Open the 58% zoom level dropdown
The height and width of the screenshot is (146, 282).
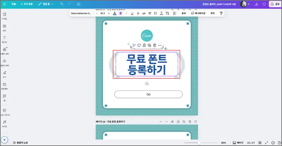point(224,143)
